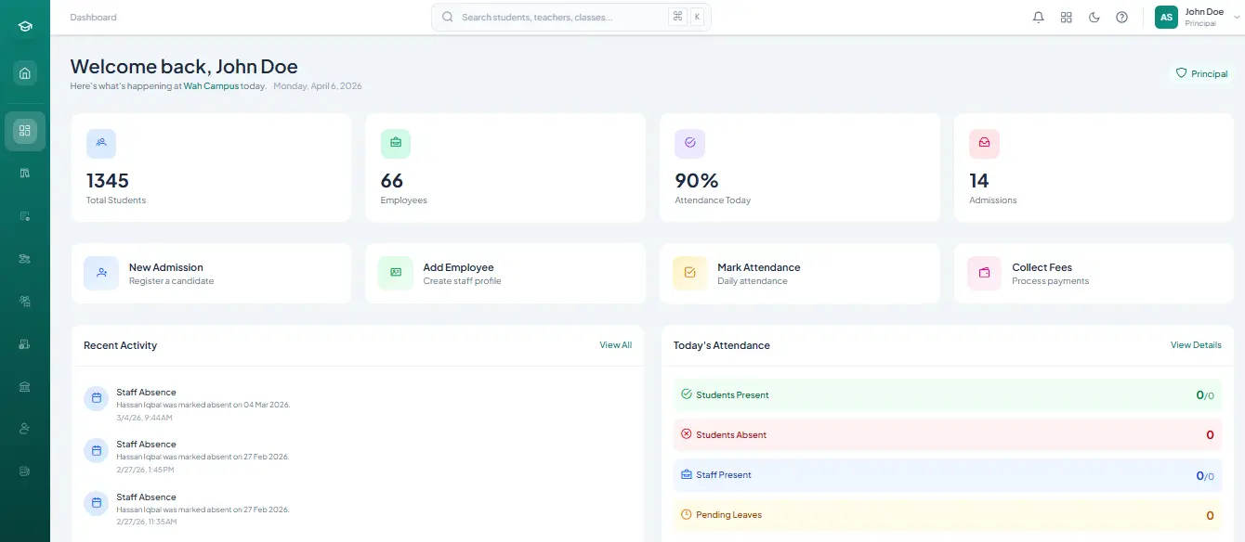Click the open book icon in the sidebar

(x=25, y=174)
